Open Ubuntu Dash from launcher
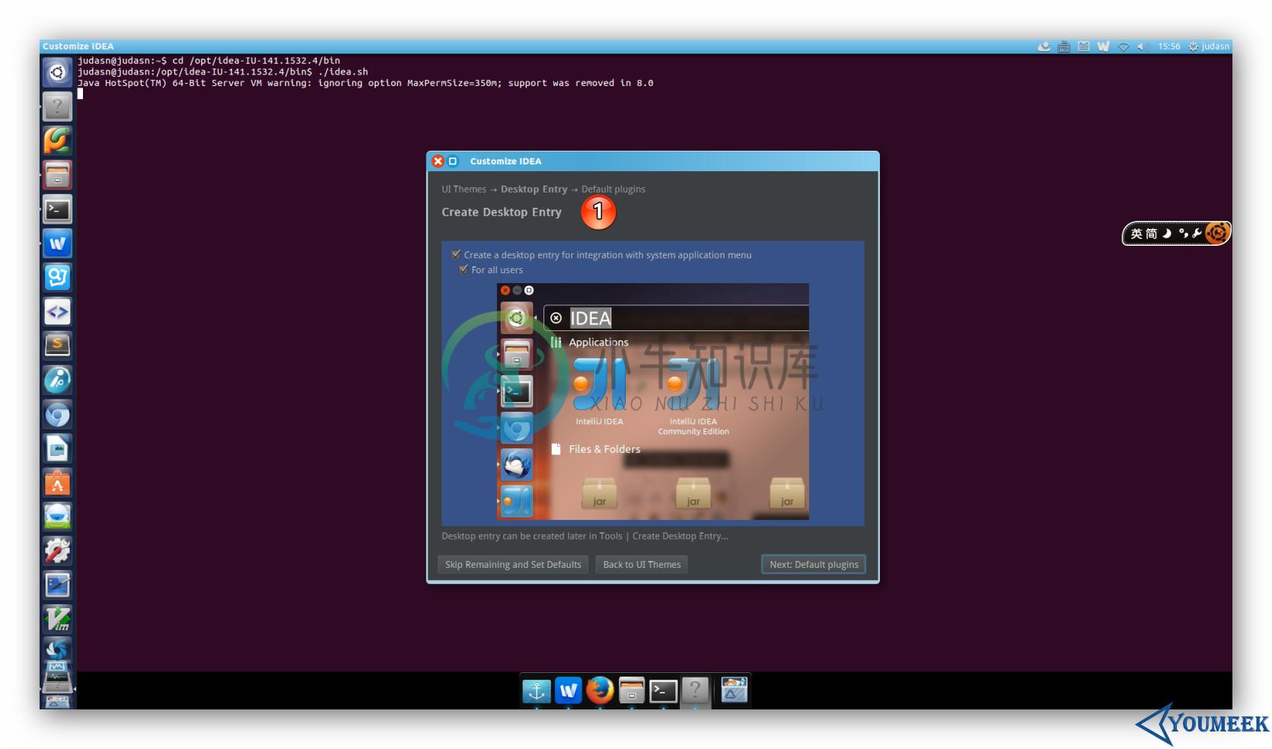 pos(57,73)
